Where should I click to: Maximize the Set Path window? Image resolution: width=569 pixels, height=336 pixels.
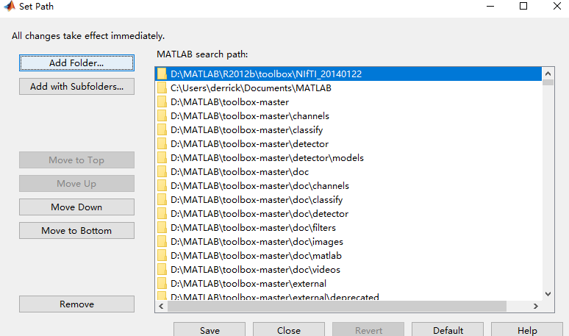[x=523, y=6]
